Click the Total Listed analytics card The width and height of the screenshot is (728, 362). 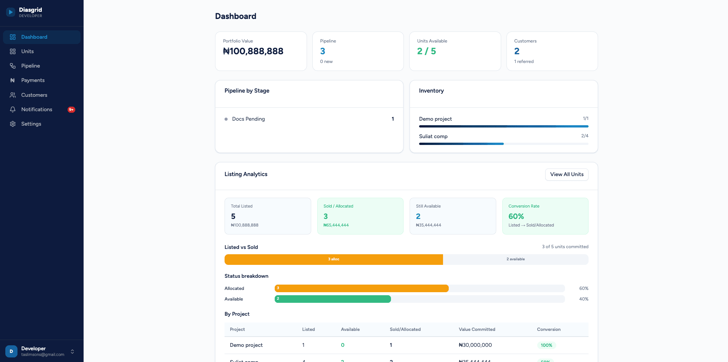[268, 216]
